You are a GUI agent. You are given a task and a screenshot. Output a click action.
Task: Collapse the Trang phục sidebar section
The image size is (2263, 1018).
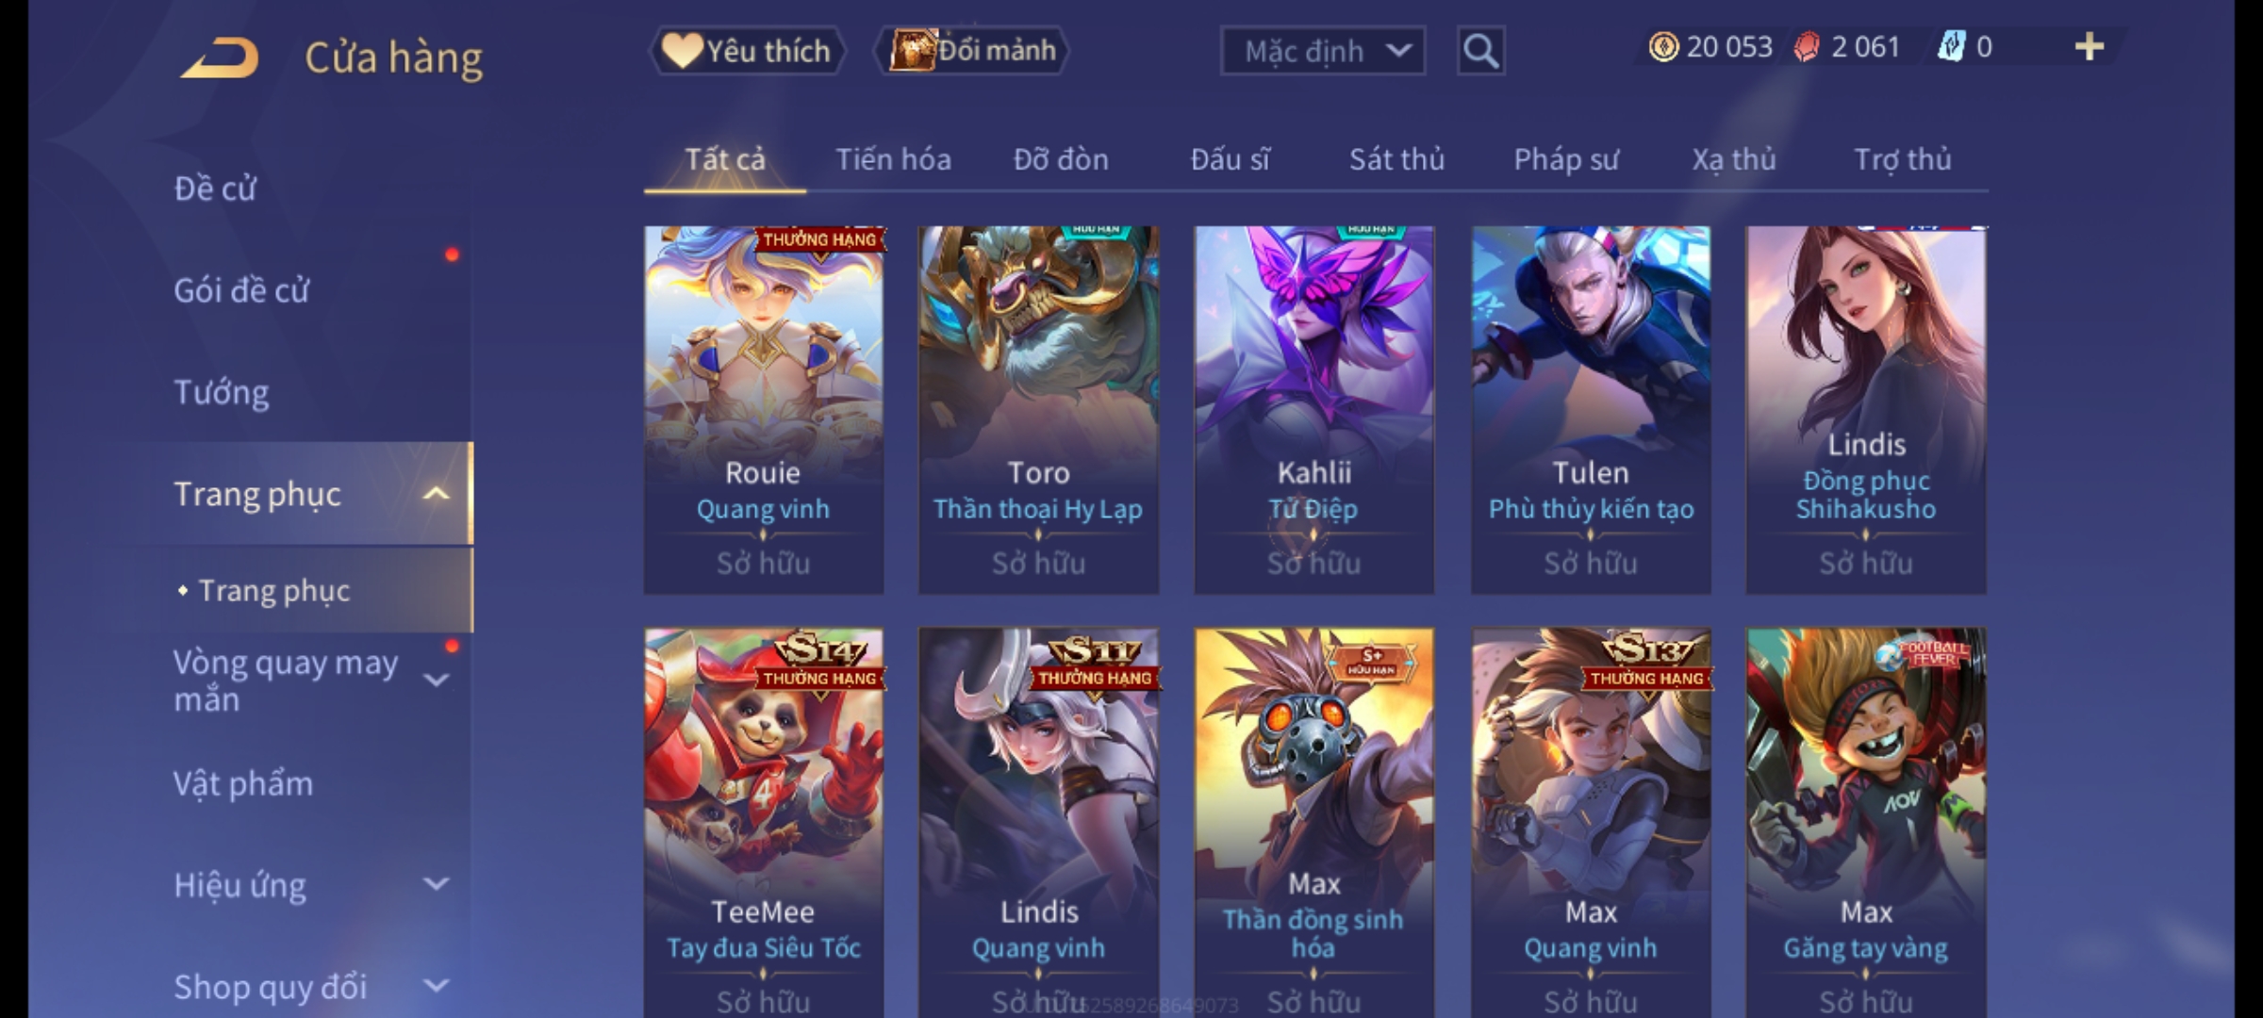click(x=436, y=494)
